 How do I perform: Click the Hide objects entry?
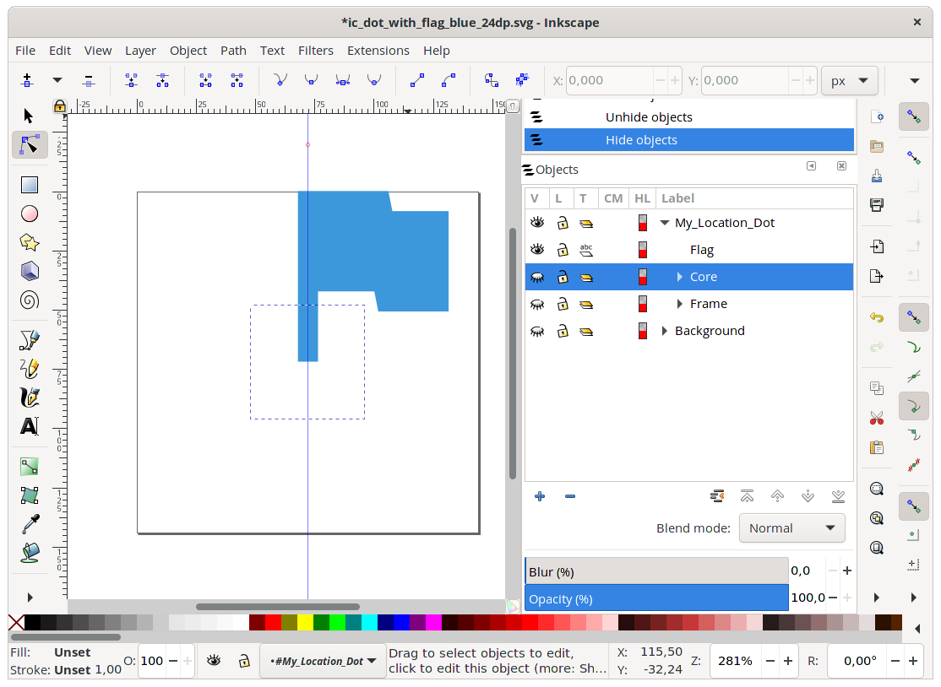(689, 139)
